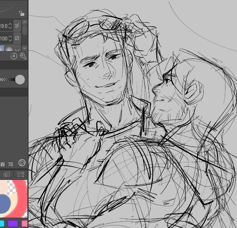This screenshot has width=237, height=228.
Task: Expand the brush tip shape dropdown chevron
Action: (x=17, y=50)
